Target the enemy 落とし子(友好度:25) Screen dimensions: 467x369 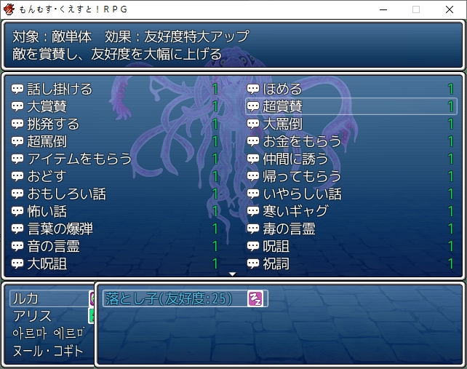pos(185,298)
